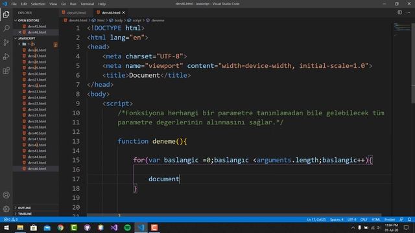Screen dimensions: 415x233
Task: Switch to the ders45.html tab
Action: 76,12
